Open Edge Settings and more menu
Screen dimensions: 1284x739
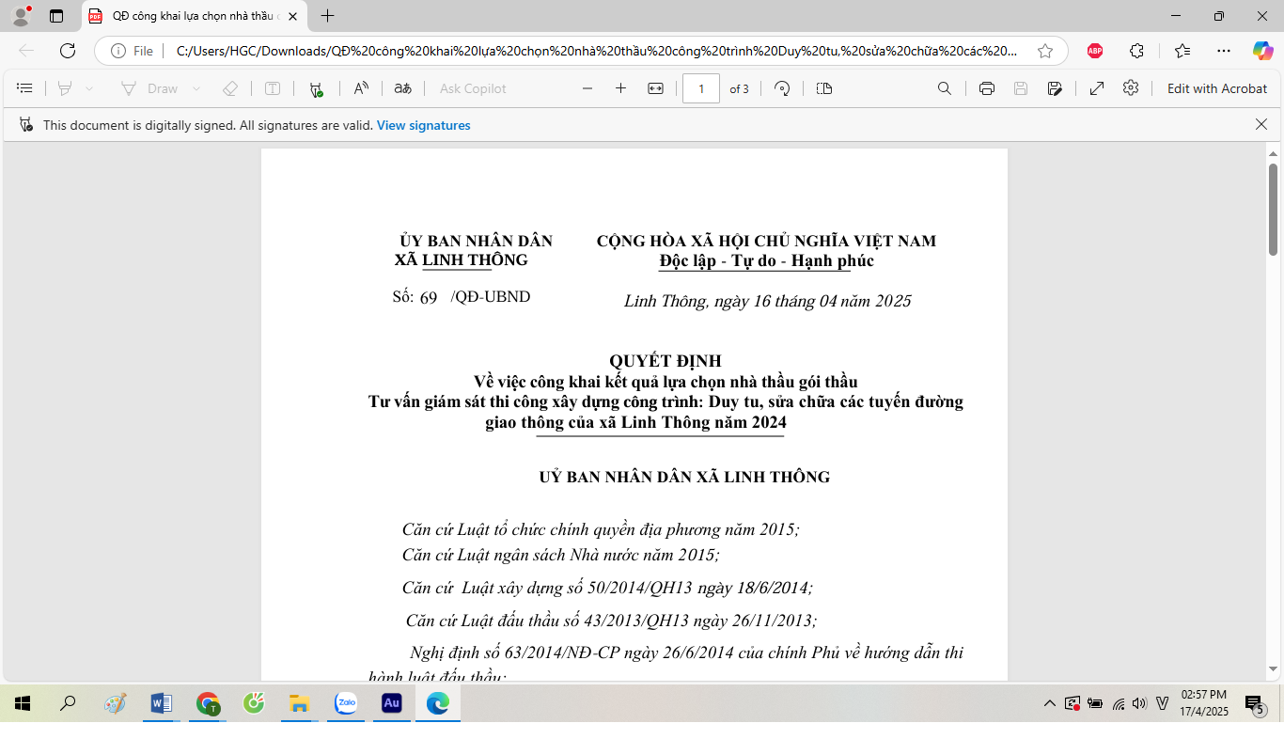1223,51
